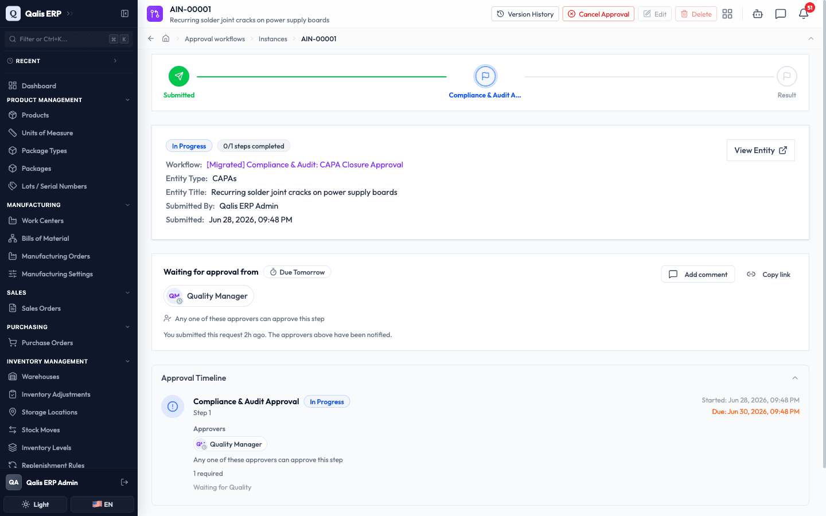Click View Entity button
This screenshot has width=826, height=516.
pos(761,150)
